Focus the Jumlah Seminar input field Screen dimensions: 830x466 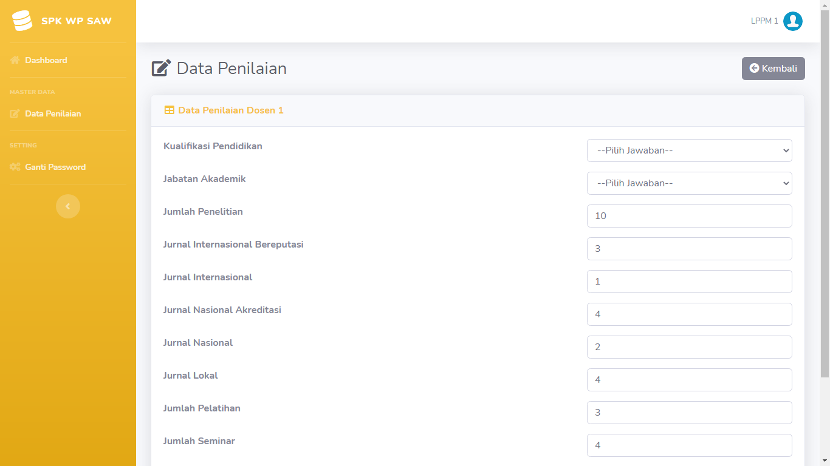pos(689,445)
